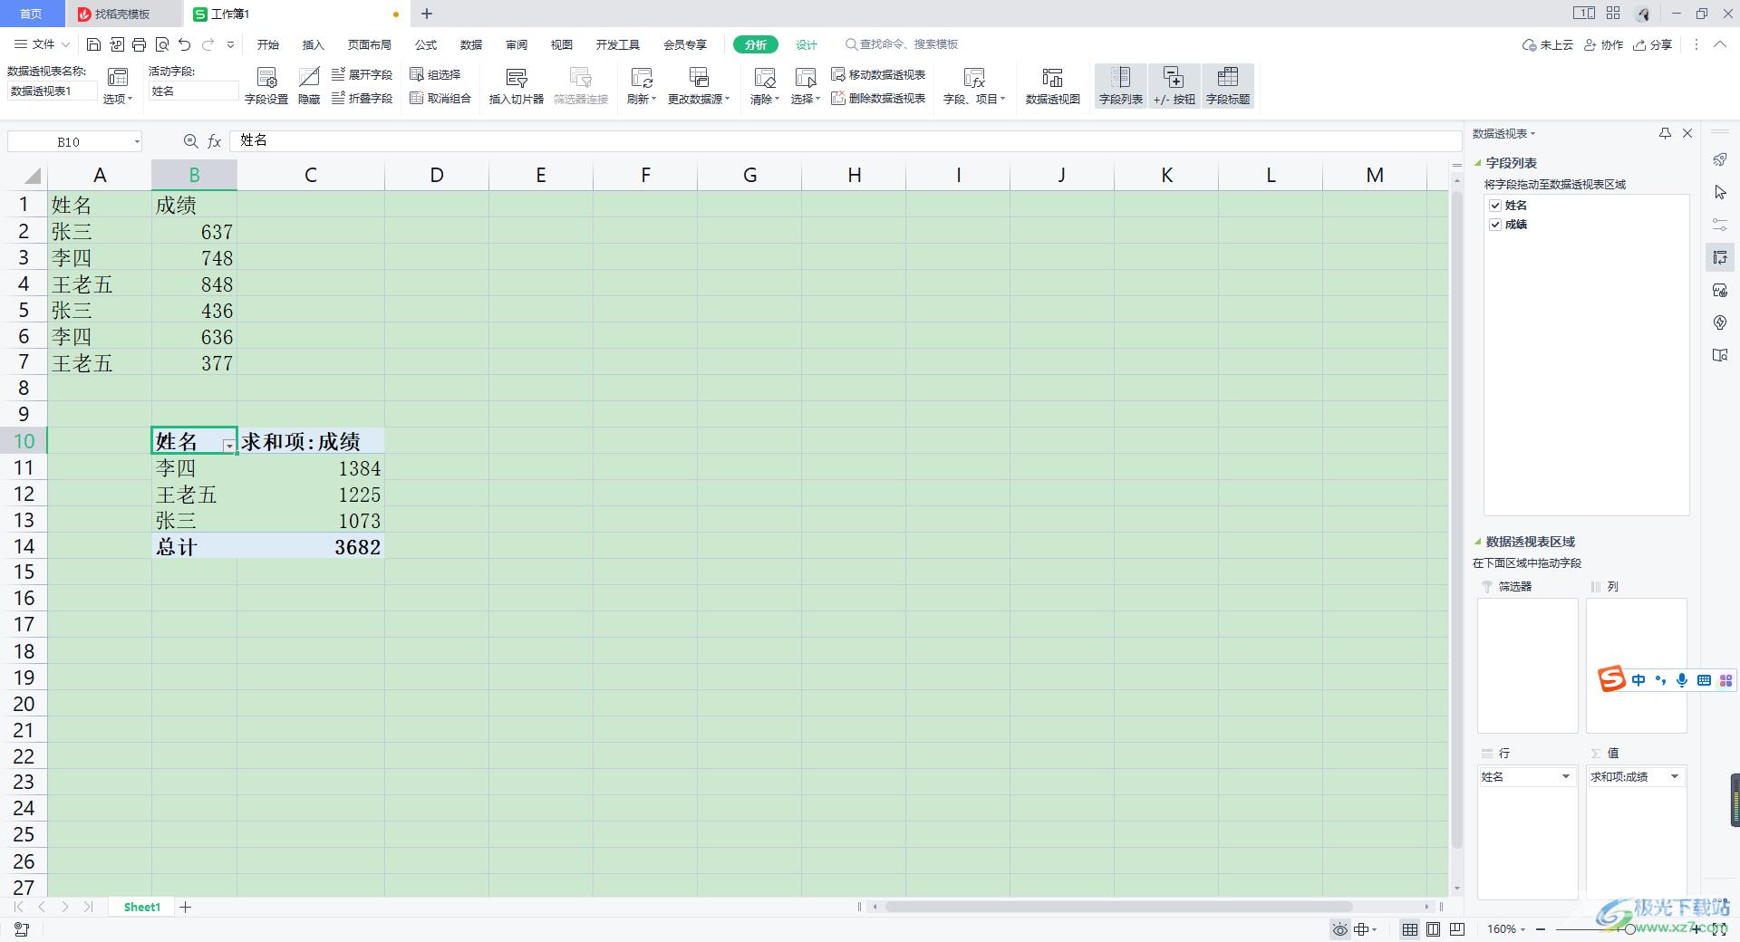This screenshot has height=942, width=1740.
Task: Click the Name Box showing B10
Action: 74,141
